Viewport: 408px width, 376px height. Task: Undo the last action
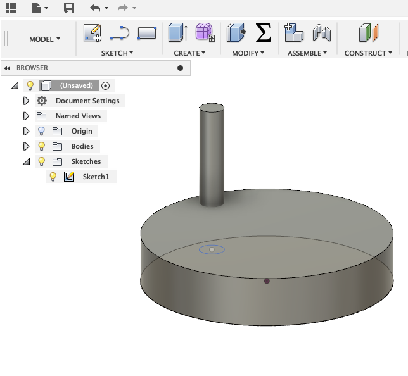(95, 8)
